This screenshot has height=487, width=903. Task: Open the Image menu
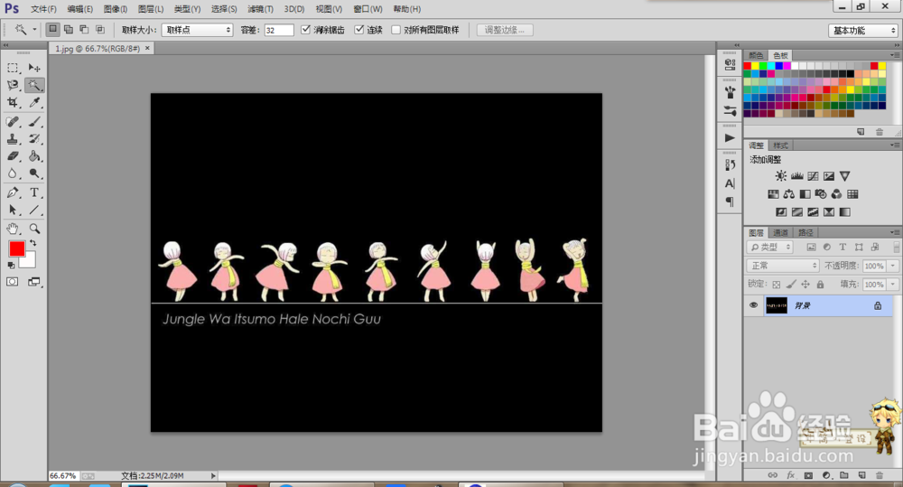click(x=116, y=9)
